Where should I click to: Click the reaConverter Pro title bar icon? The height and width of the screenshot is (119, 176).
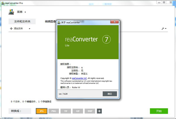pyautogui.click(x=3, y=3)
